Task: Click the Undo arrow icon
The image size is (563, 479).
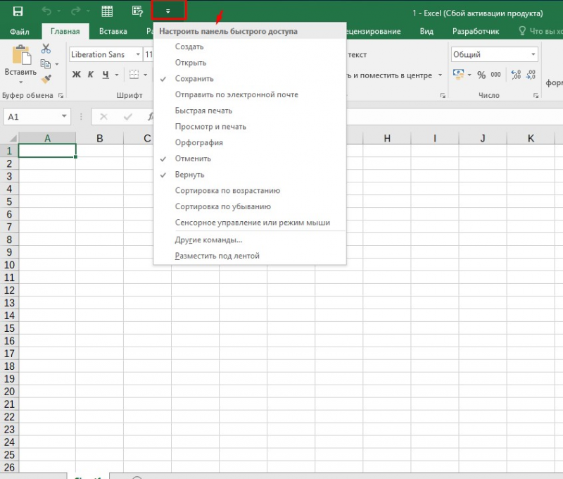Action: (x=46, y=11)
